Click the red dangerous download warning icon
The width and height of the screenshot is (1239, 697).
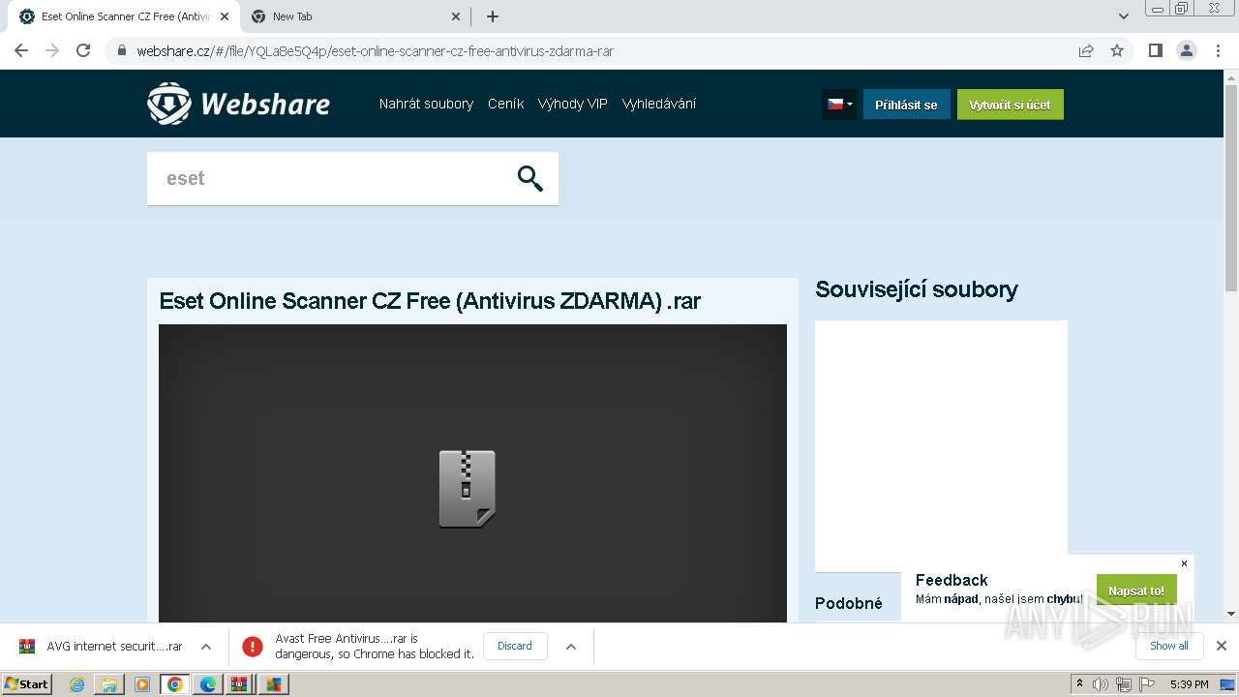[253, 647]
